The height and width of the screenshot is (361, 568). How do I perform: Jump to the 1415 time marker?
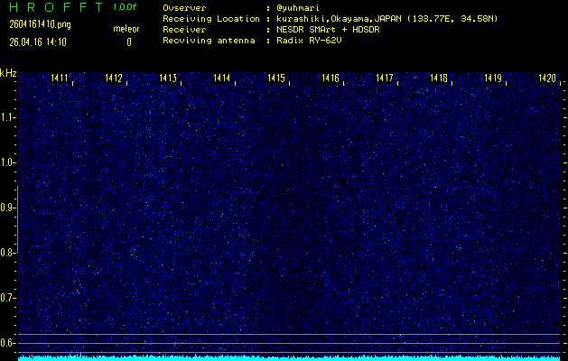click(x=276, y=79)
